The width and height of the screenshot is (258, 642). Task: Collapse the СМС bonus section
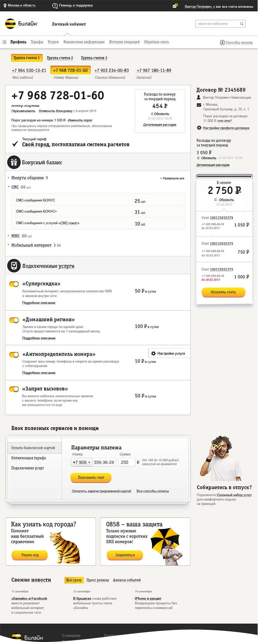[9, 187]
